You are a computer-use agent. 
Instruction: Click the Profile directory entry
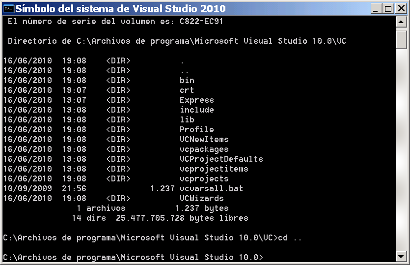(196, 129)
